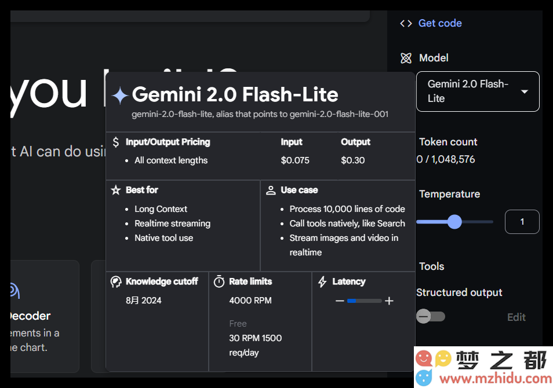The image size is (553, 388).
Task: Click the Tools section heading
Action: tap(431, 266)
